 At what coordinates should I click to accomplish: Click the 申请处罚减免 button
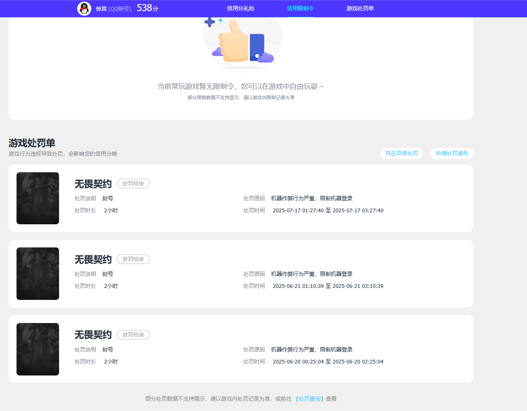[452, 153]
